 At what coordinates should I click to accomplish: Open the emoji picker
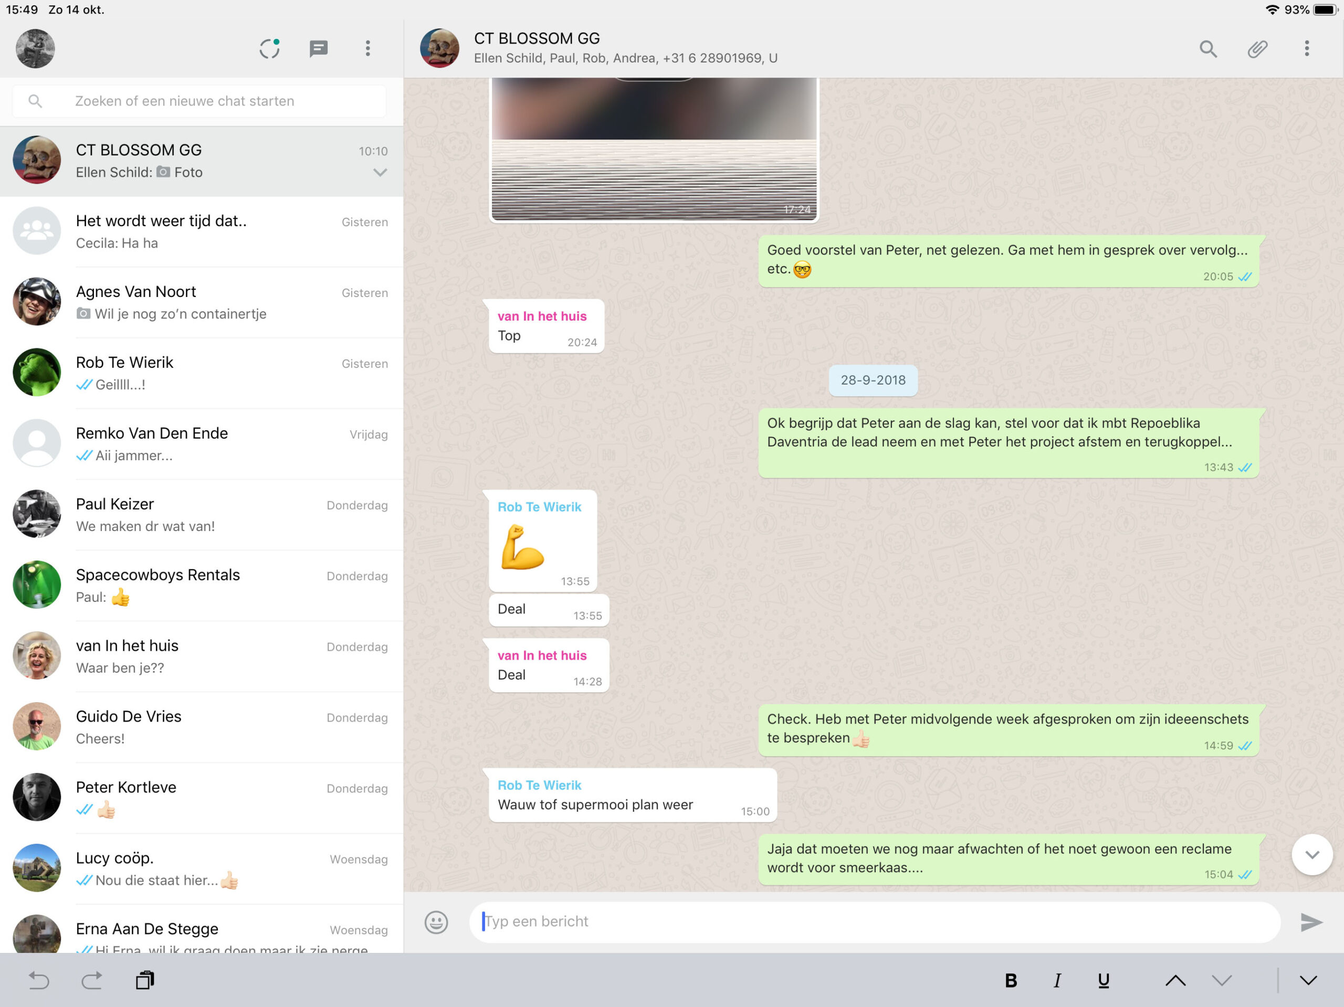coord(436,922)
